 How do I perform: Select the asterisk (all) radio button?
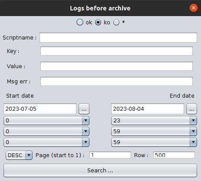click(116, 22)
